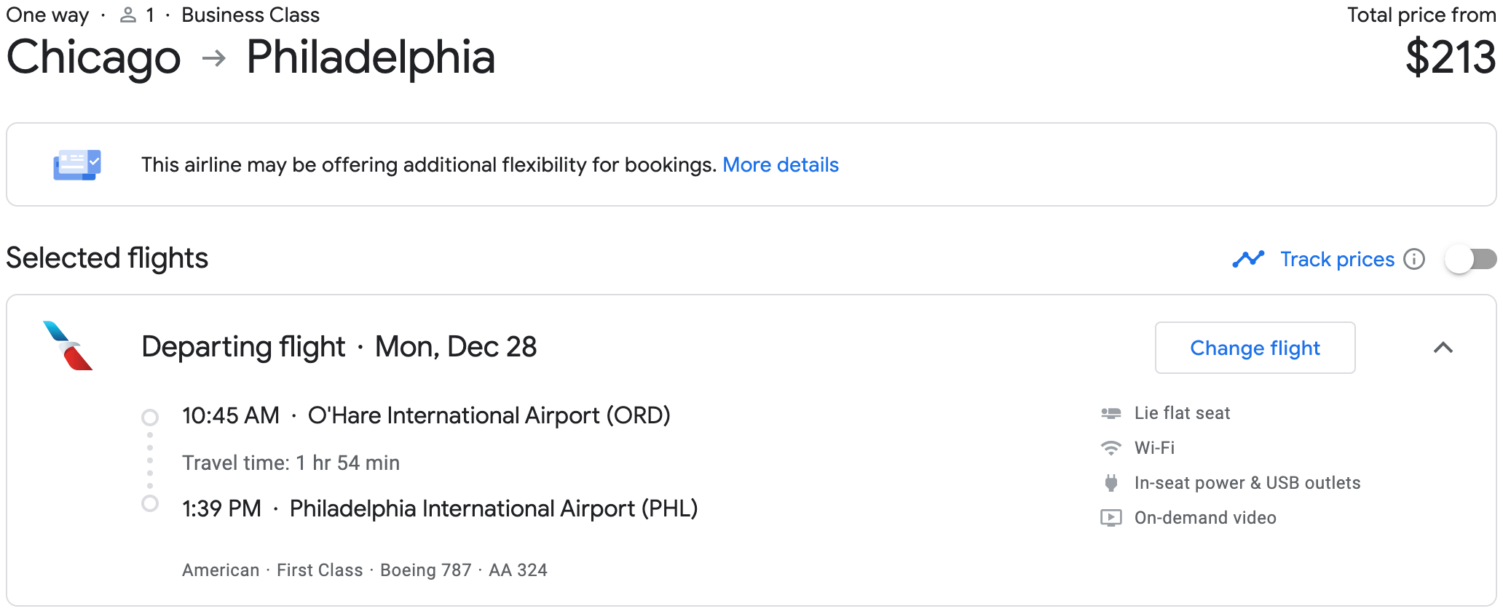The height and width of the screenshot is (611, 1503).
Task: Click the American Airlines logo icon
Action: point(68,346)
